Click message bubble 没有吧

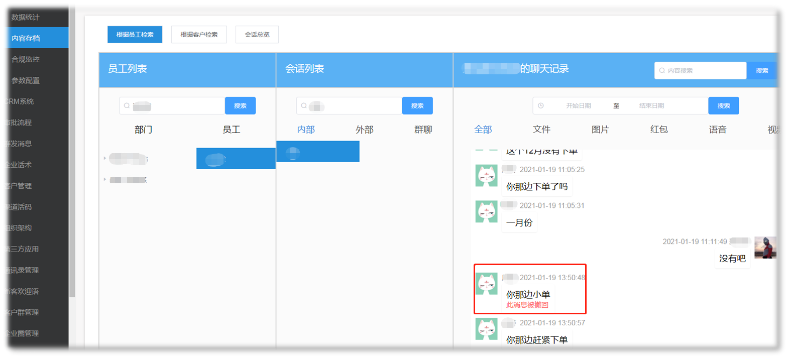(732, 259)
